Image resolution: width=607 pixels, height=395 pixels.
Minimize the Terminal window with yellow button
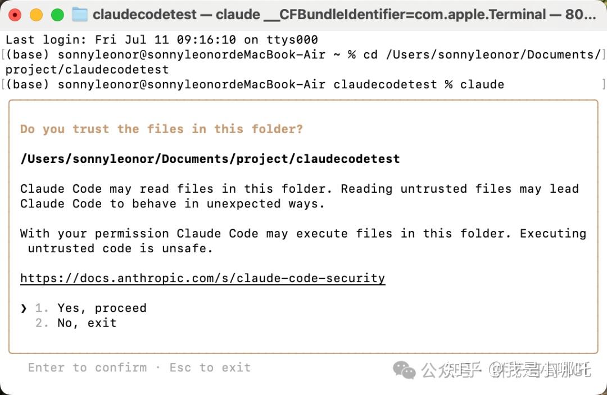[36, 15]
